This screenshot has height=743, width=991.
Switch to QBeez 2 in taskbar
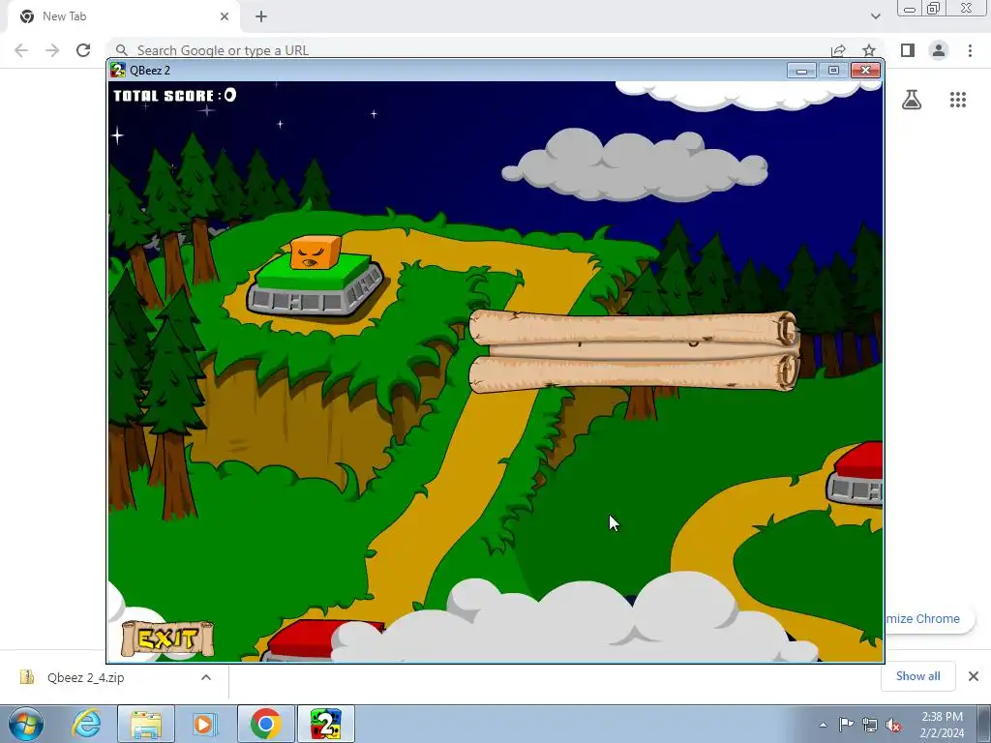pos(325,724)
